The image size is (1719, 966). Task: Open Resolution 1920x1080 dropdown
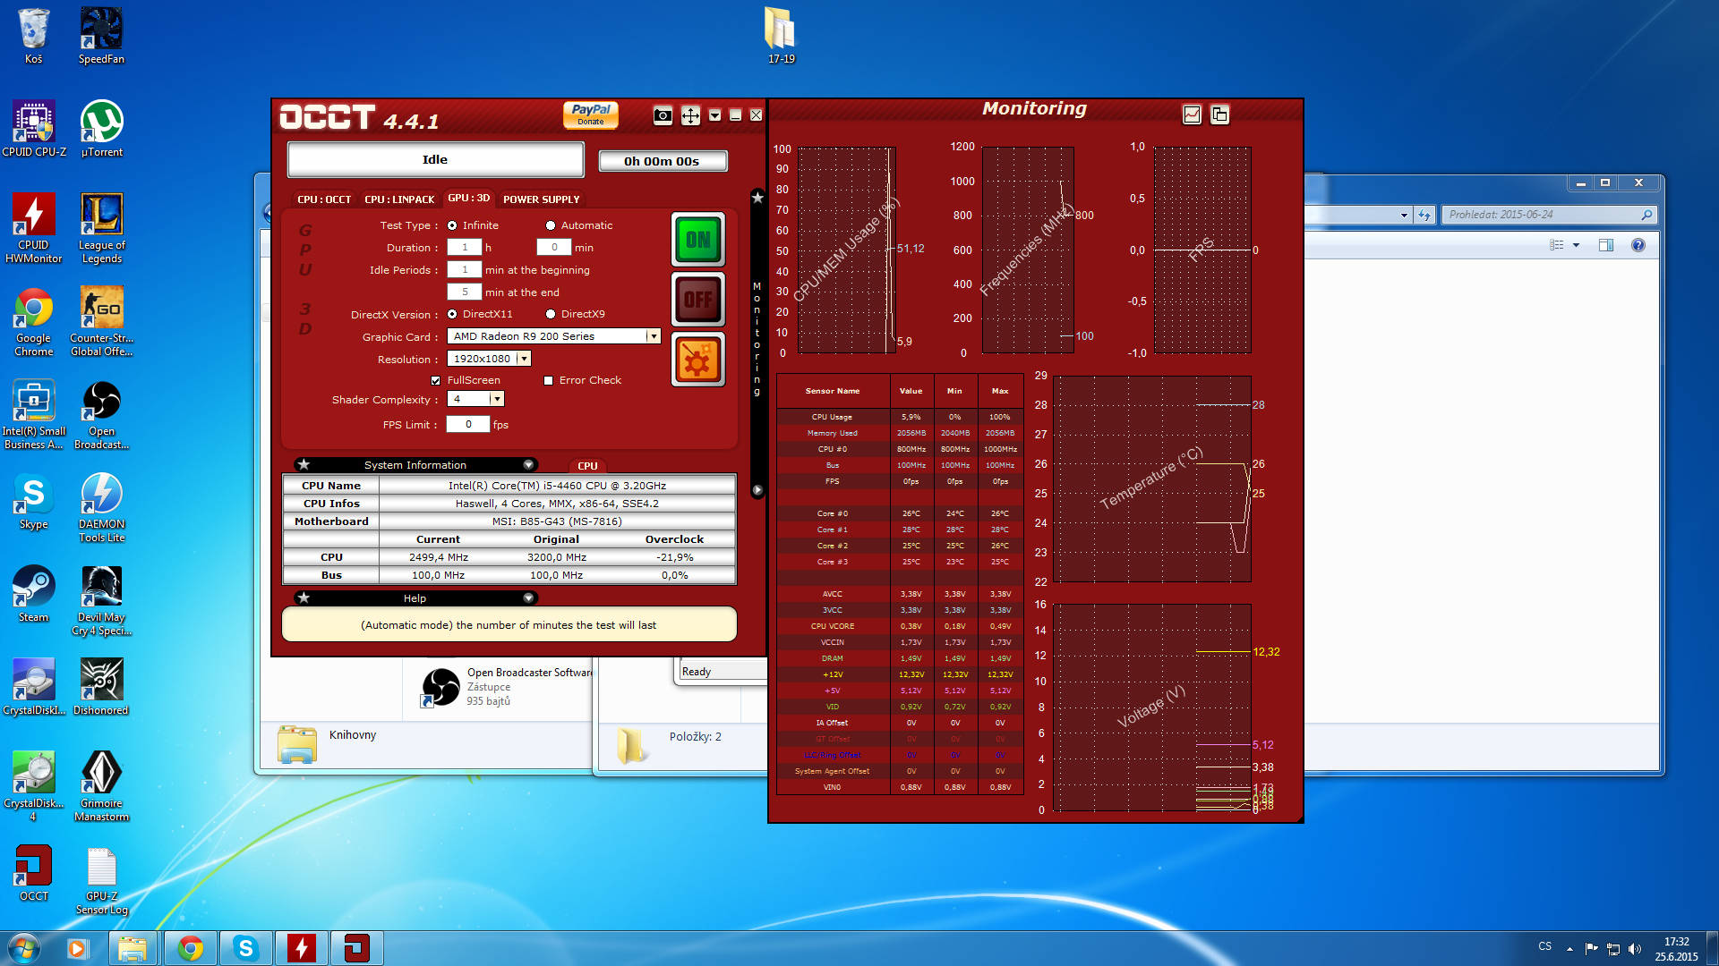(x=524, y=359)
